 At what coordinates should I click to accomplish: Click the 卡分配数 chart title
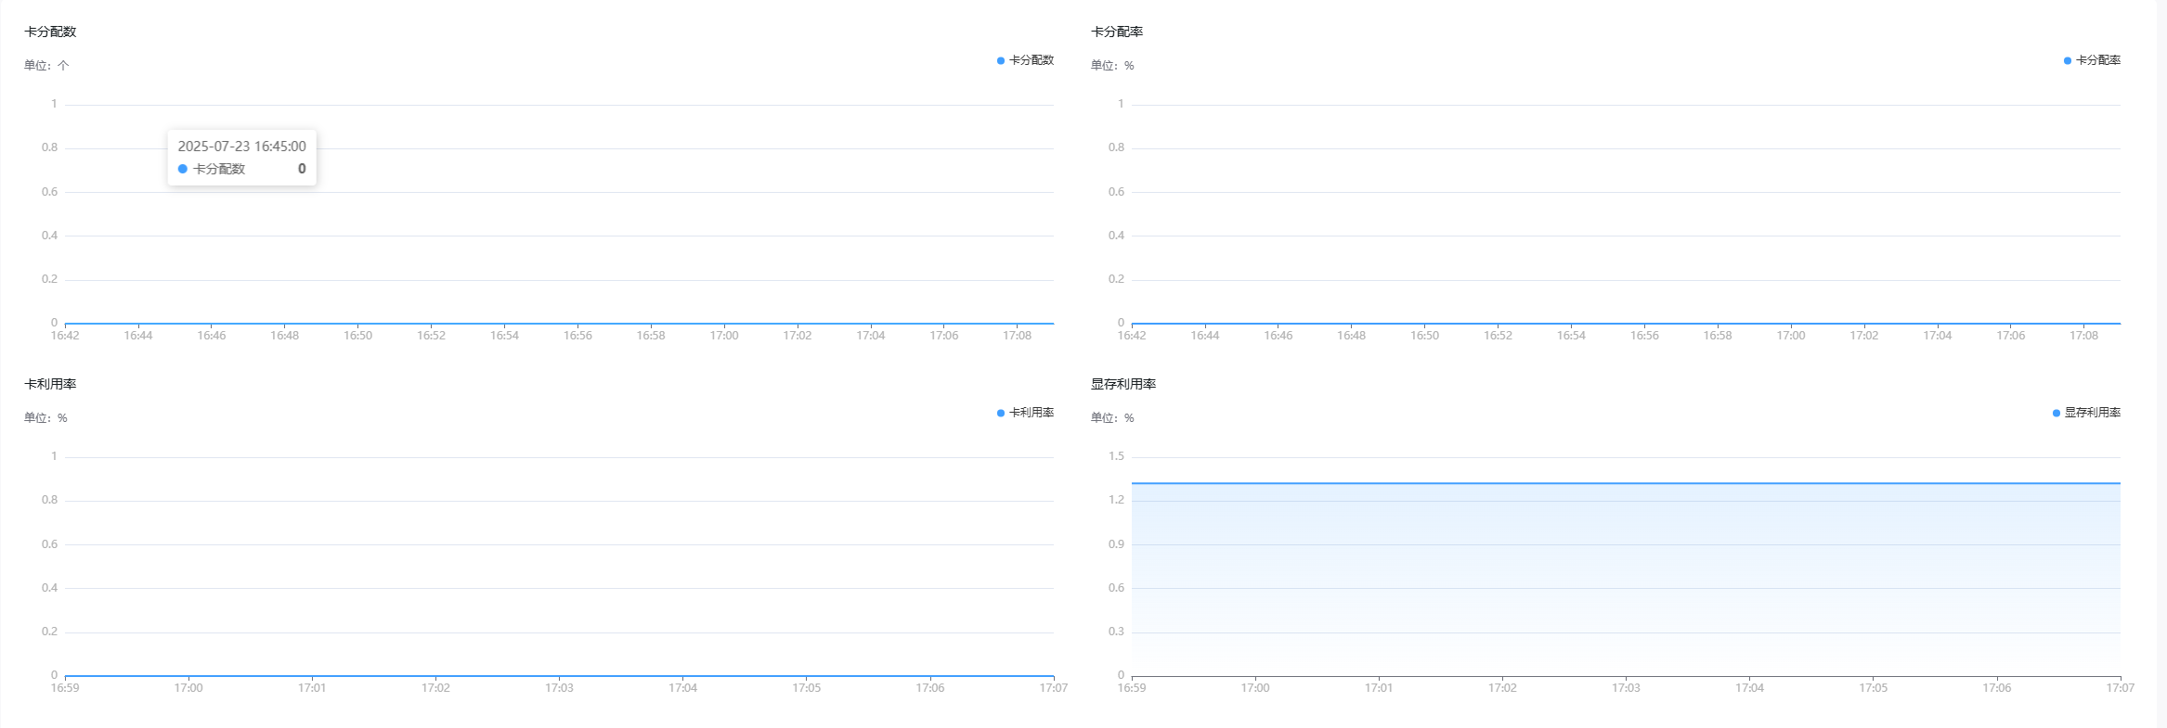(50, 32)
